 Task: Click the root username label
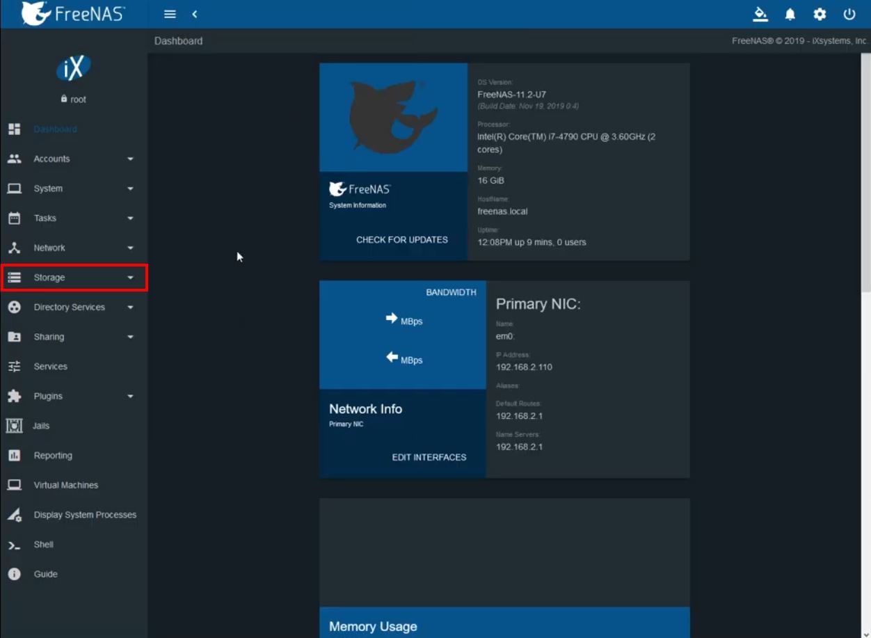click(79, 99)
